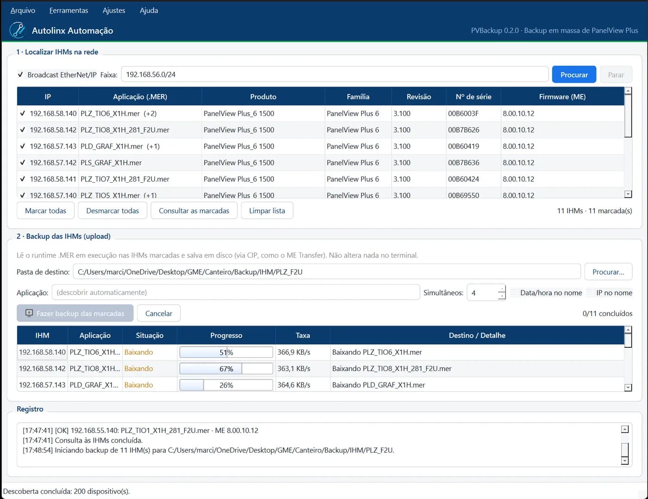Click down arrow of backup table scrollbar
Image resolution: width=648 pixels, height=499 pixels.
pyautogui.click(x=628, y=388)
